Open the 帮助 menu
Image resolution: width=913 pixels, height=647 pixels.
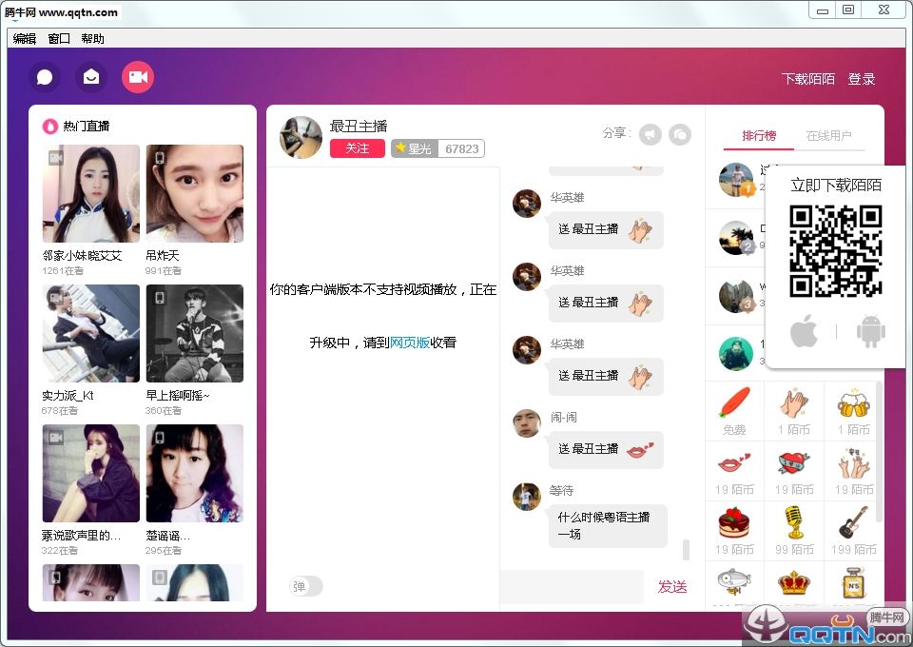coord(92,39)
